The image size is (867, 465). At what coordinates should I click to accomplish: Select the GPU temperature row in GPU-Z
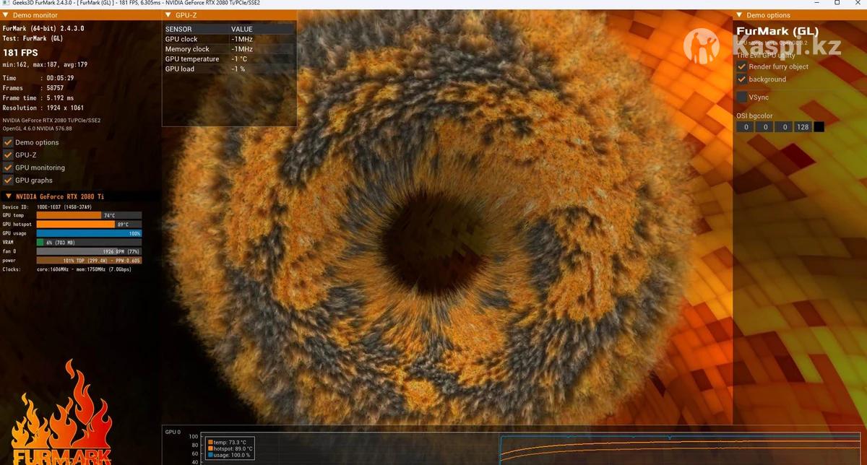[191, 59]
